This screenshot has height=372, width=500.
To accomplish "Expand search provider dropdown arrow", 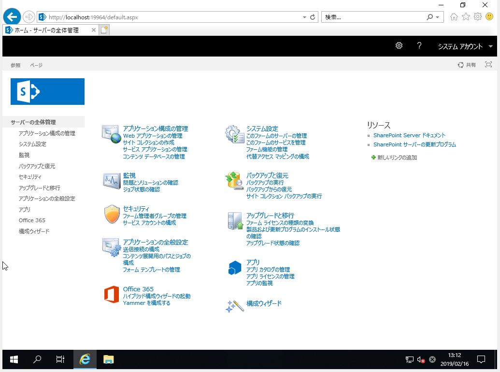I will click(438, 17).
